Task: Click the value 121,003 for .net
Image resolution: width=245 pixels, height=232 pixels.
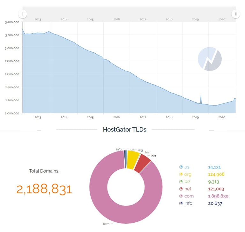Action: tap(216, 189)
